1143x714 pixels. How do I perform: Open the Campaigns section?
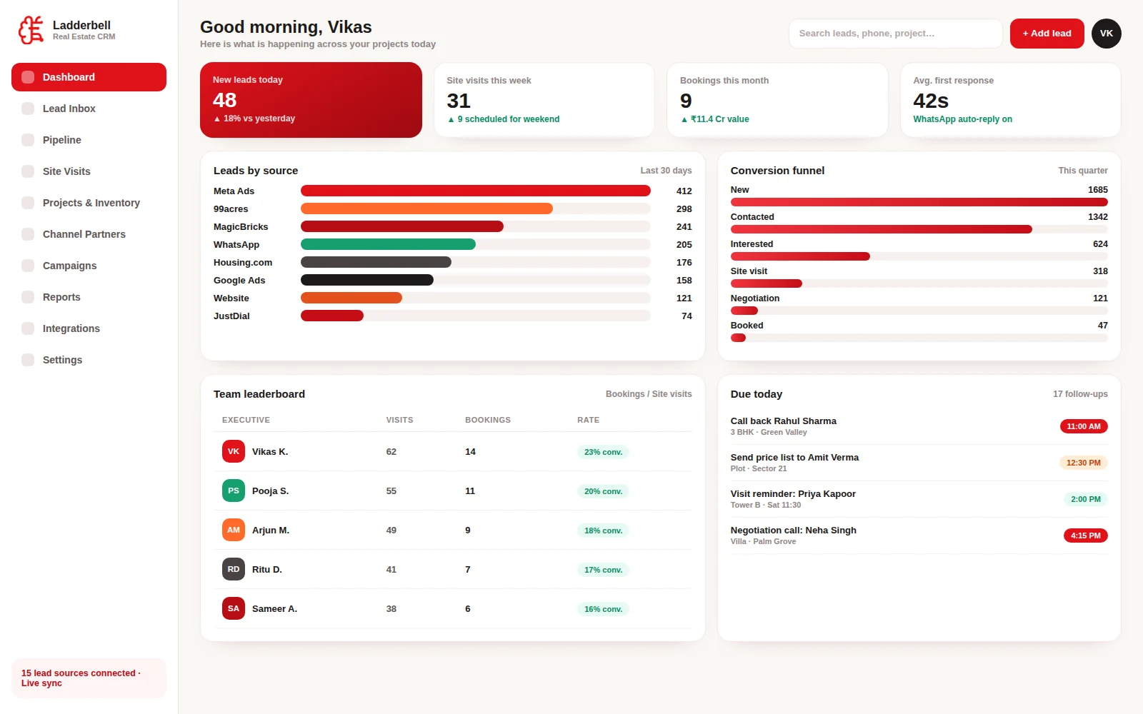tap(89, 266)
